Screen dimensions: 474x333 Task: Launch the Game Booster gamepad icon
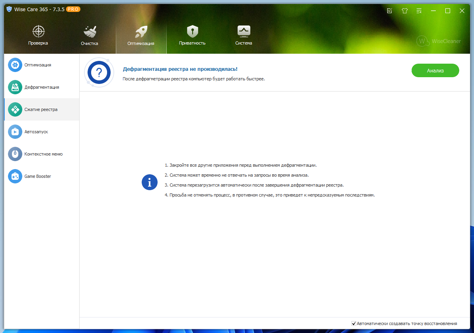(x=15, y=176)
